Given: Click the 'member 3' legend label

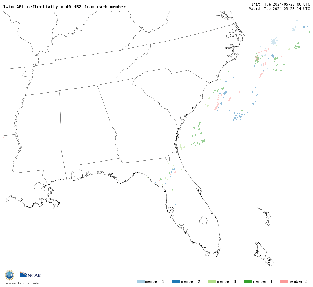Looking at the screenshot, I should coord(227,281).
